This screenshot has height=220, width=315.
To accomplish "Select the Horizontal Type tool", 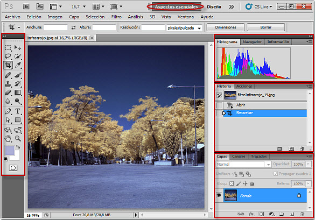I will click(18, 111).
